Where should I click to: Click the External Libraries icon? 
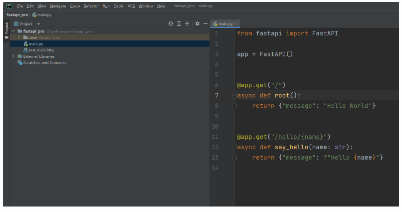tap(20, 56)
